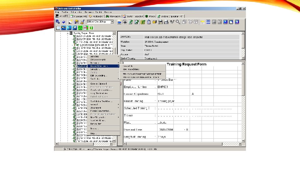Switch to the Clipboard [F6] tab
The height and width of the screenshot is (169, 300).
click(79, 16)
